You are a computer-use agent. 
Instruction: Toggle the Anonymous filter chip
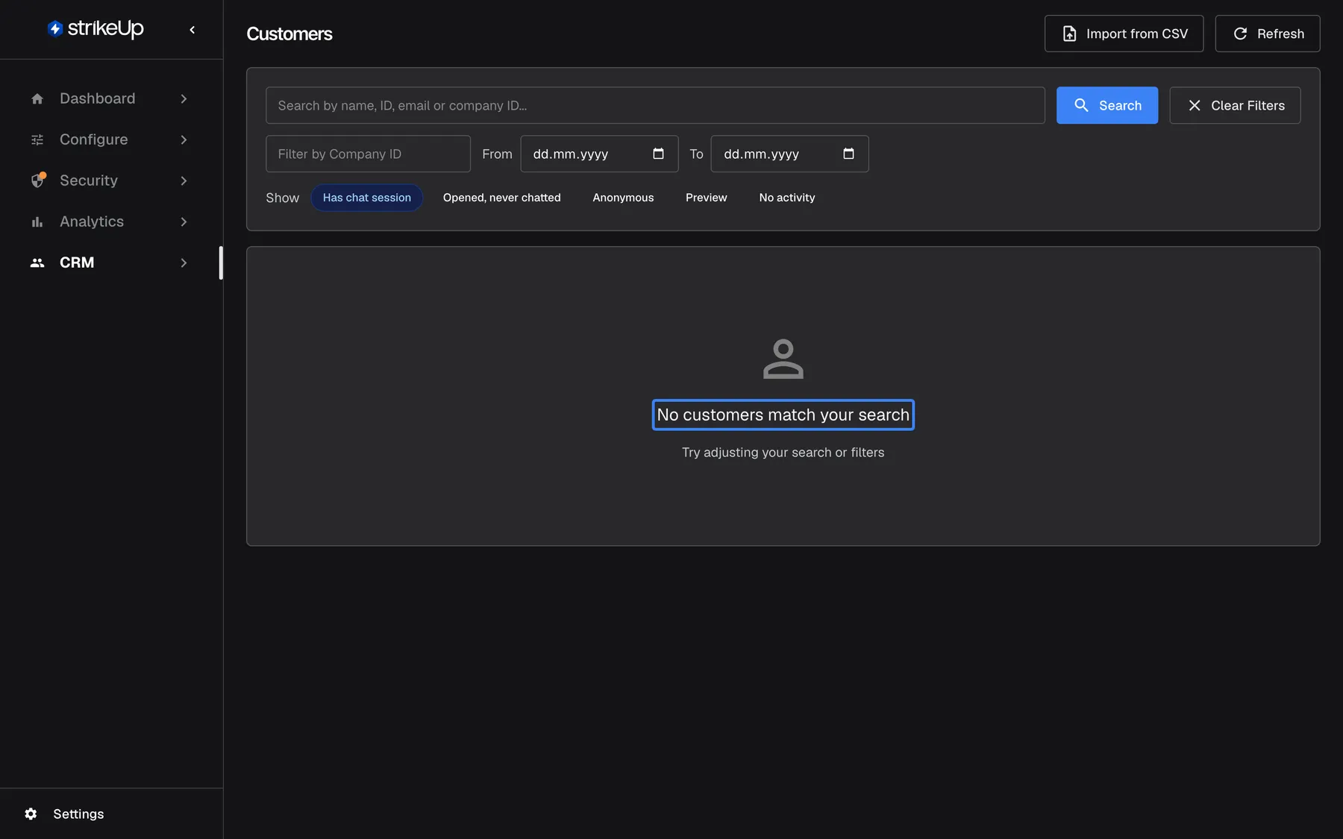(623, 198)
